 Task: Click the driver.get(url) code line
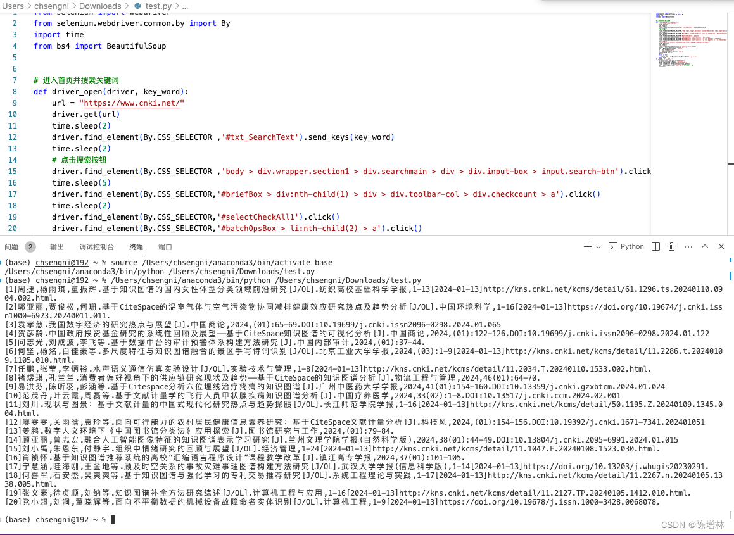(85, 114)
